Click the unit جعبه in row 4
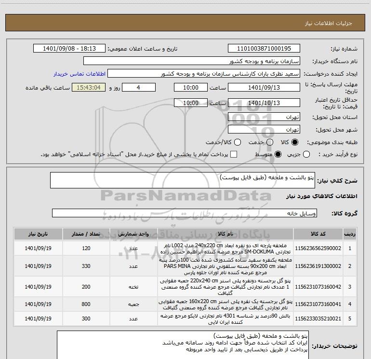This screenshot has height=359, width=371. coord(133,305)
